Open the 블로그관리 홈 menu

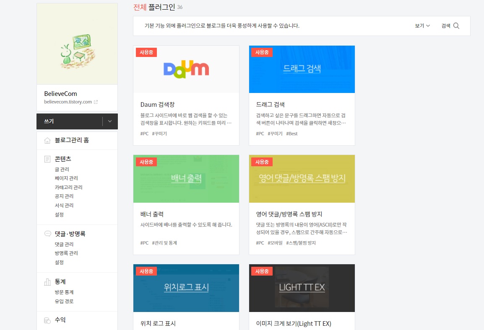(x=72, y=140)
